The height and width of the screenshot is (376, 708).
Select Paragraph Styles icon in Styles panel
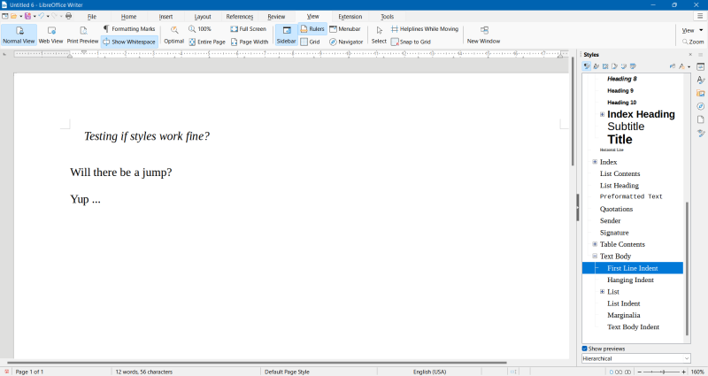coord(586,66)
